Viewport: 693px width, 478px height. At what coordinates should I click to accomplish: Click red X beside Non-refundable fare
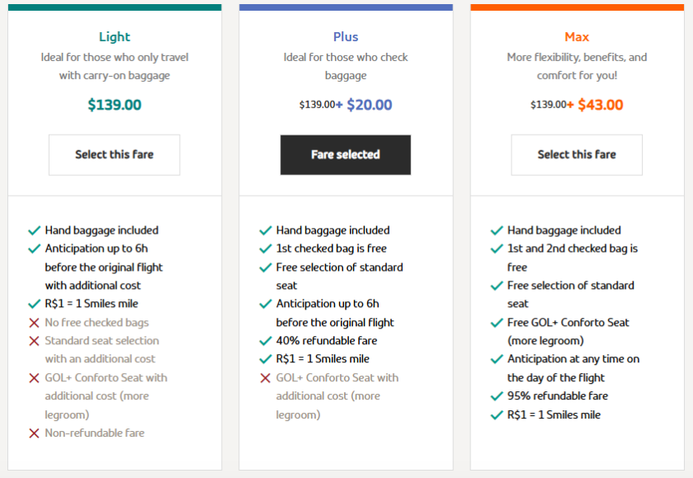coord(34,433)
